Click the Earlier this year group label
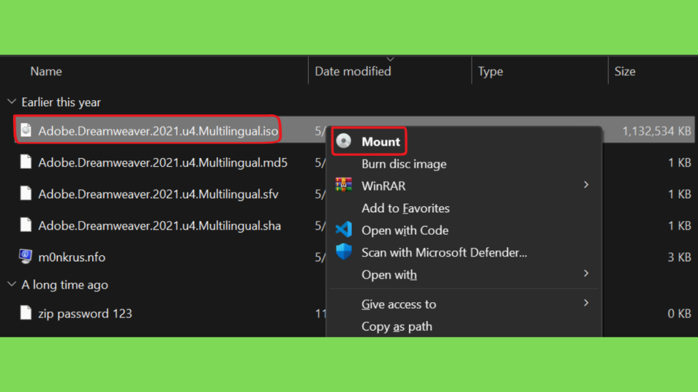698x392 pixels. [61, 102]
